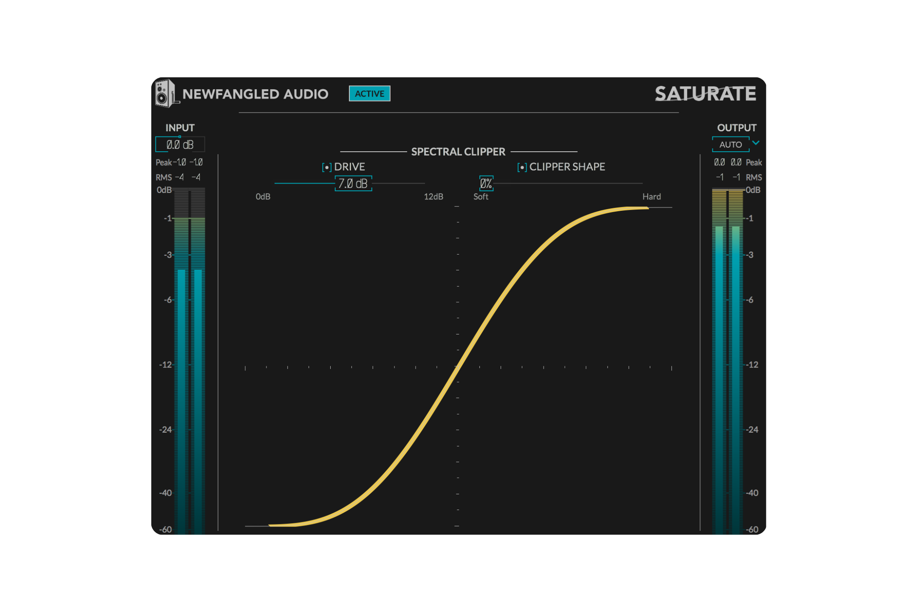Click the INPUT label
Image resolution: width=918 pixels, height=612 pixels.
(180, 128)
